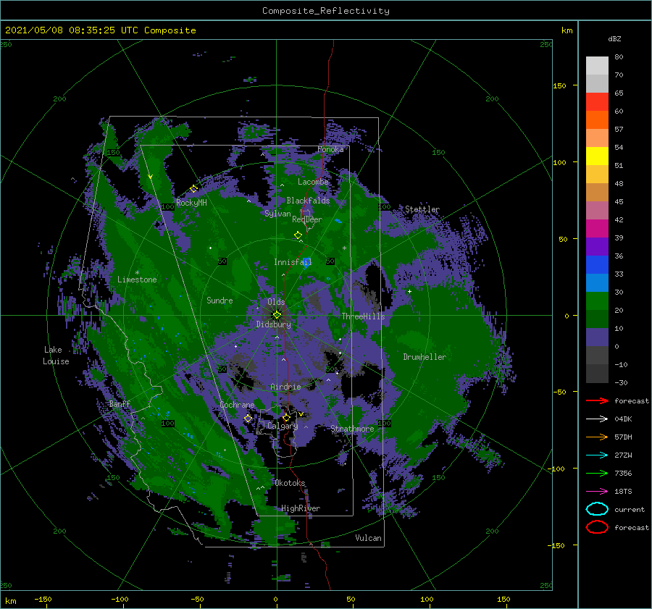Image resolution: width=652 pixels, height=609 pixels.
Task: Select the red 'forecast' ellipse icon
Action: click(597, 527)
